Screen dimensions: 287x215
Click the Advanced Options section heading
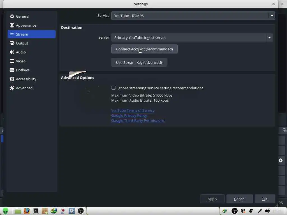pyautogui.click(x=77, y=78)
